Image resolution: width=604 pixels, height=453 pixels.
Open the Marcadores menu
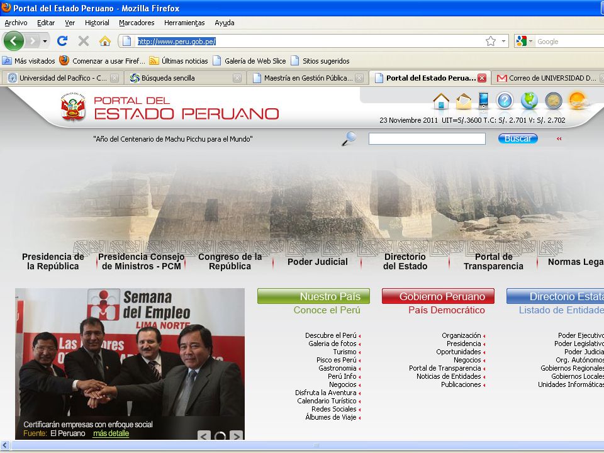[x=137, y=23]
